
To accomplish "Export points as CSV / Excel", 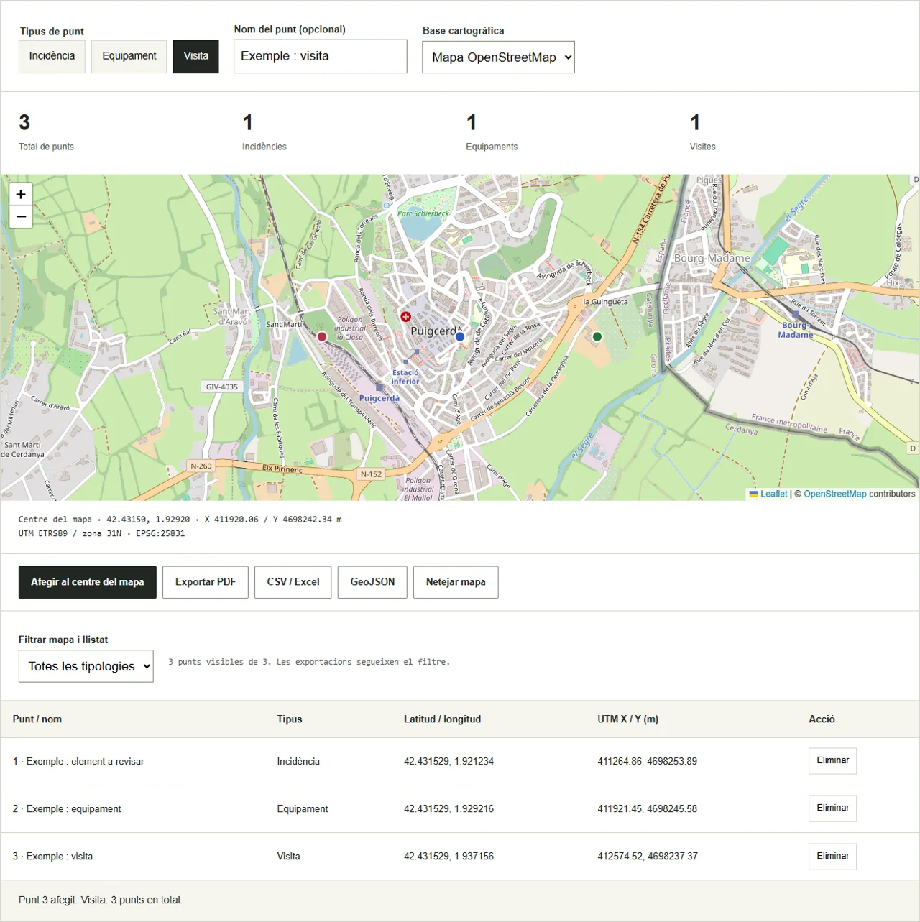I will (x=293, y=582).
